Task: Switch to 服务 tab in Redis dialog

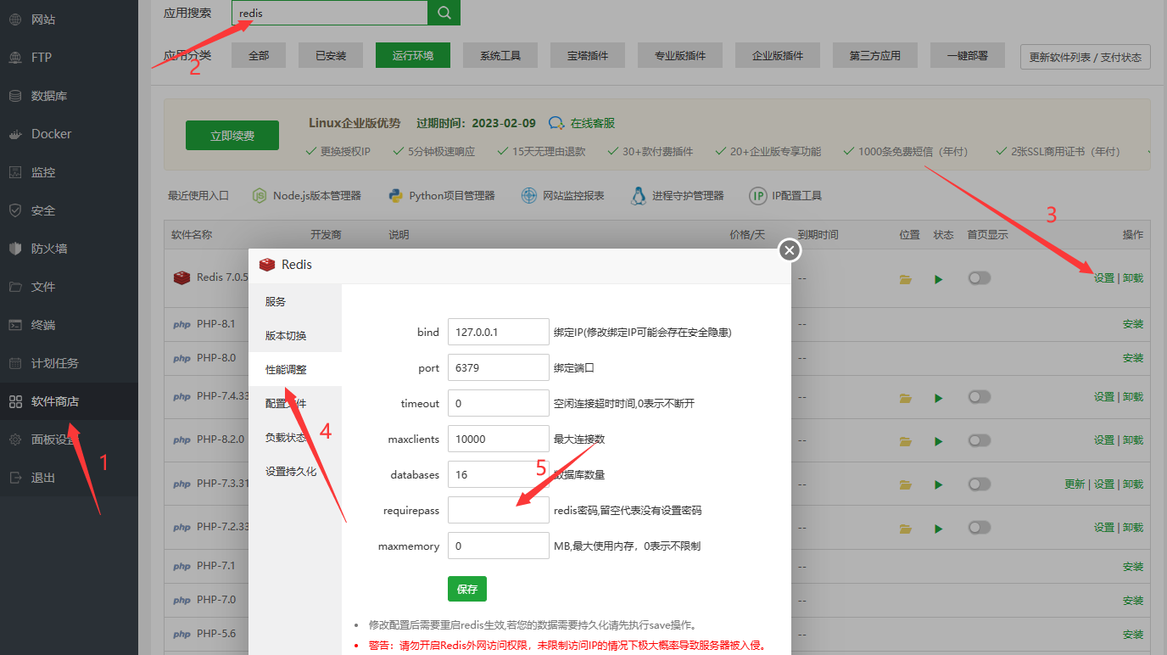Action: 295,301
